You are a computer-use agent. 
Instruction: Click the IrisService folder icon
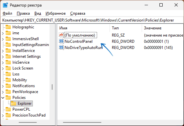coord(8,62)
